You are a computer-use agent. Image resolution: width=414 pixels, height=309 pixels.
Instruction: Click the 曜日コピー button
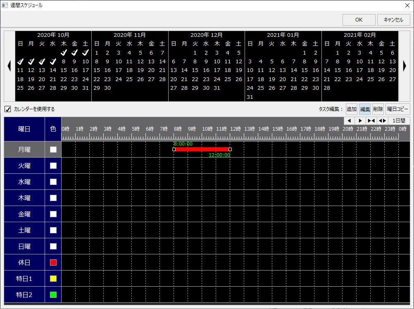click(397, 109)
